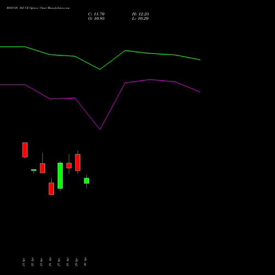Click the red candle for 29 Apr

[x=78, y=162]
